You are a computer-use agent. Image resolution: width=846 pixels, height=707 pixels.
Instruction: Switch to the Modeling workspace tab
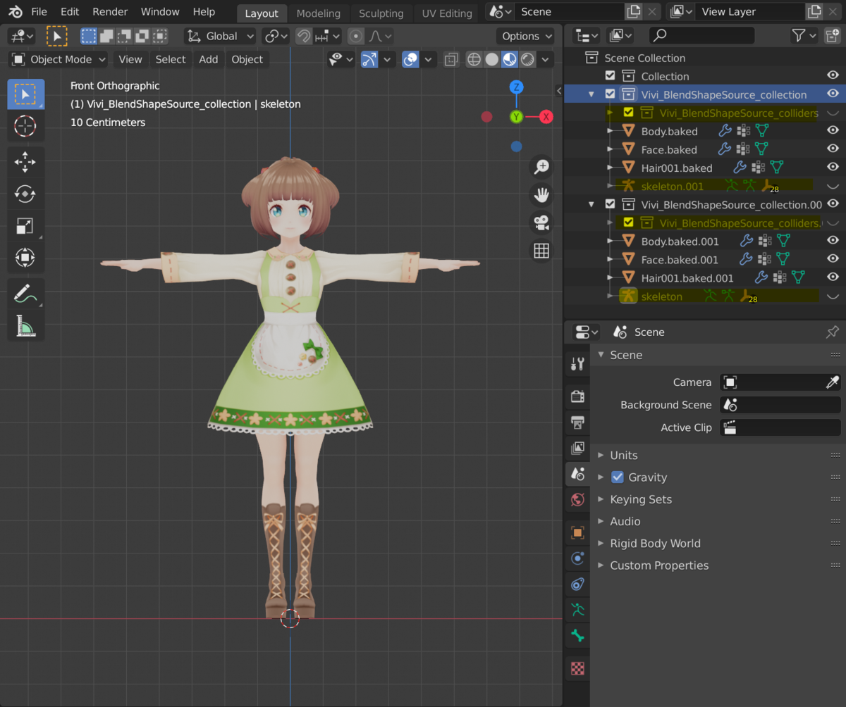(319, 13)
